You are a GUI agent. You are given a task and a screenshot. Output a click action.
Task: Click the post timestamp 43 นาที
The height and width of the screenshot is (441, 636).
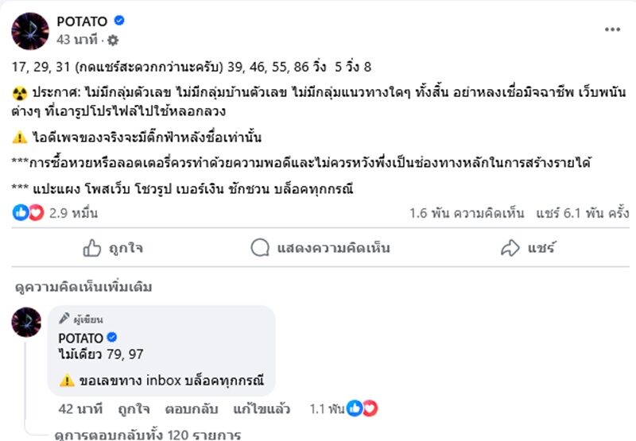tap(76, 40)
